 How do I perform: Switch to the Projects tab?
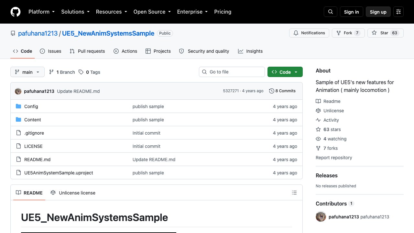point(158,51)
